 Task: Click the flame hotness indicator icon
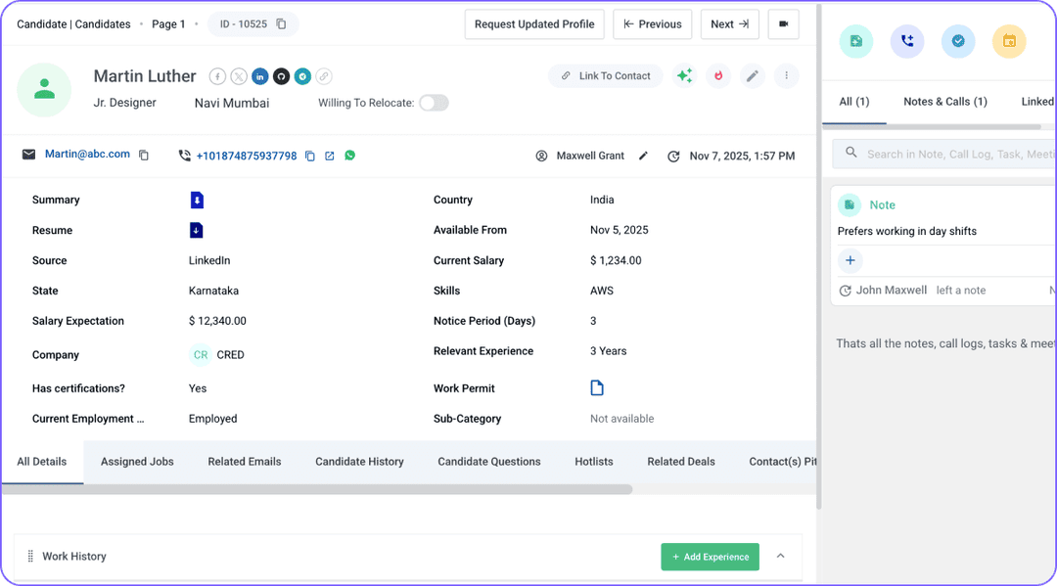718,75
